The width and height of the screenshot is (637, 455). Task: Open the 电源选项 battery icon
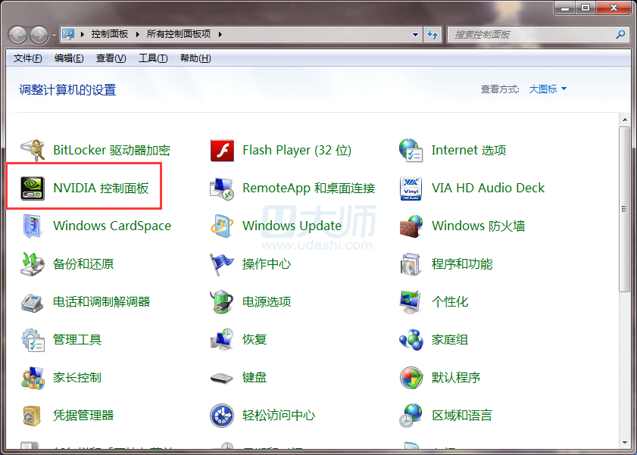click(221, 301)
